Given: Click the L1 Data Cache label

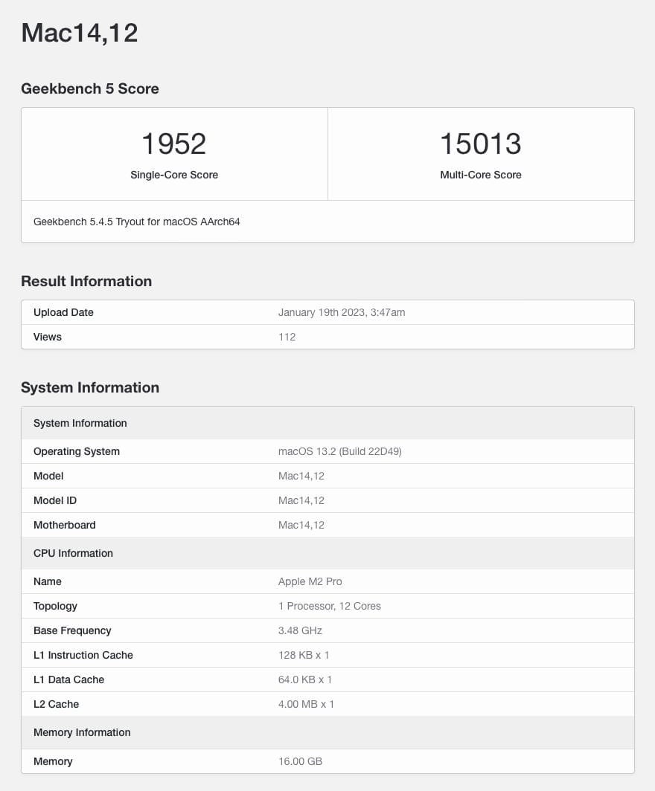Looking at the screenshot, I should pyautogui.click(x=68, y=680).
